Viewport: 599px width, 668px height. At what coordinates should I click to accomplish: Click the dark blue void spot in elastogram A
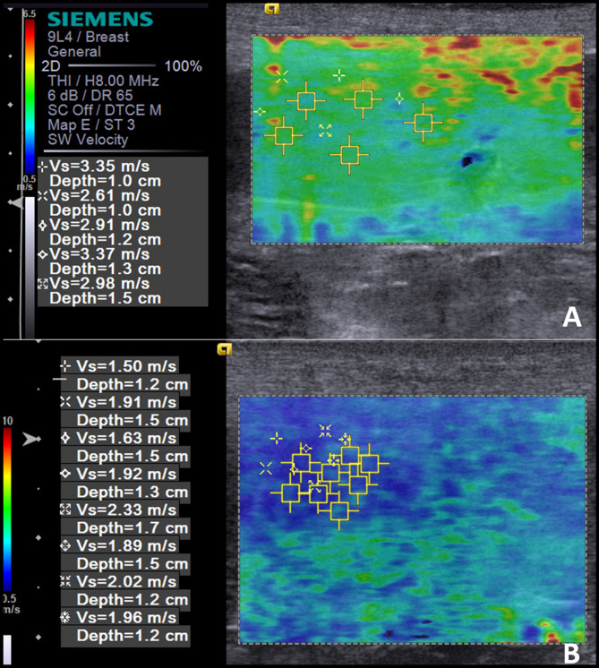click(467, 161)
